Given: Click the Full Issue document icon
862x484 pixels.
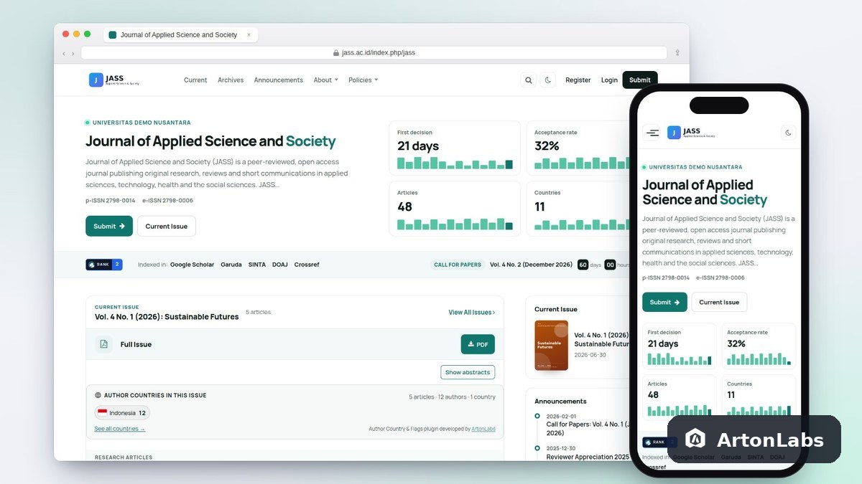Looking at the screenshot, I should (x=103, y=344).
